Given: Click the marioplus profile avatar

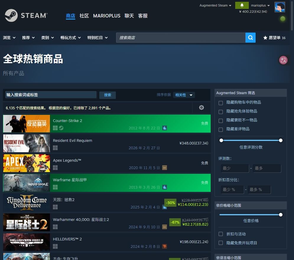Looking at the screenshot, I should click(x=280, y=7).
